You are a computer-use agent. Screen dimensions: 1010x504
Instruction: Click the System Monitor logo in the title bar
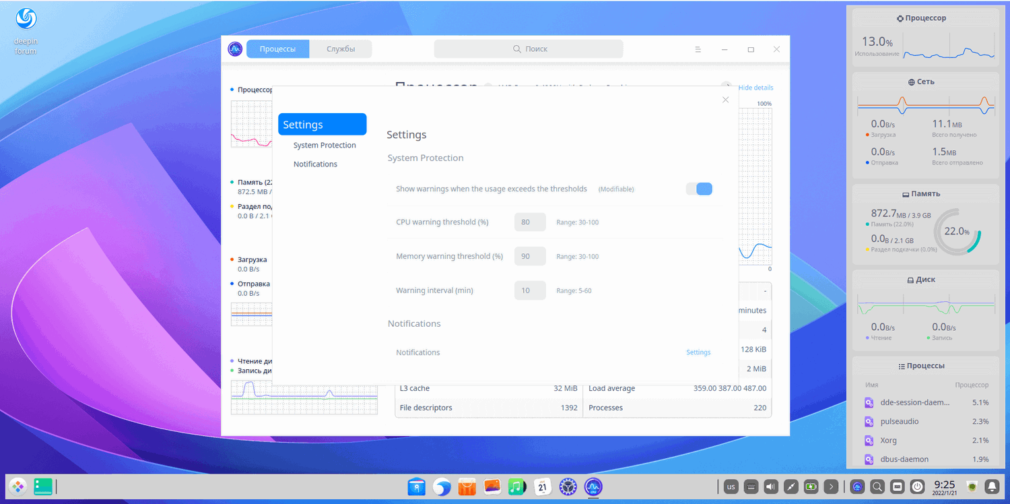click(x=235, y=49)
